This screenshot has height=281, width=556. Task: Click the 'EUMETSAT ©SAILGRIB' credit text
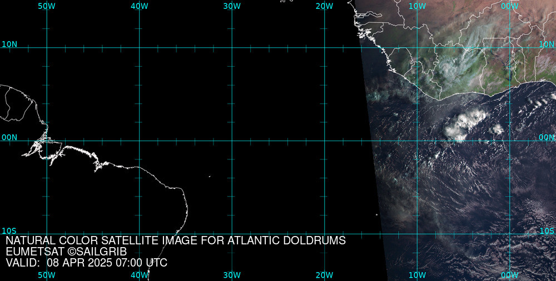click(x=66, y=252)
